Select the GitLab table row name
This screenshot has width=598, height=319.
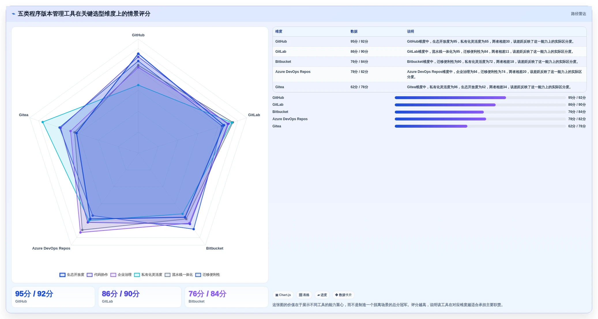pyautogui.click(x=281, y=52)
